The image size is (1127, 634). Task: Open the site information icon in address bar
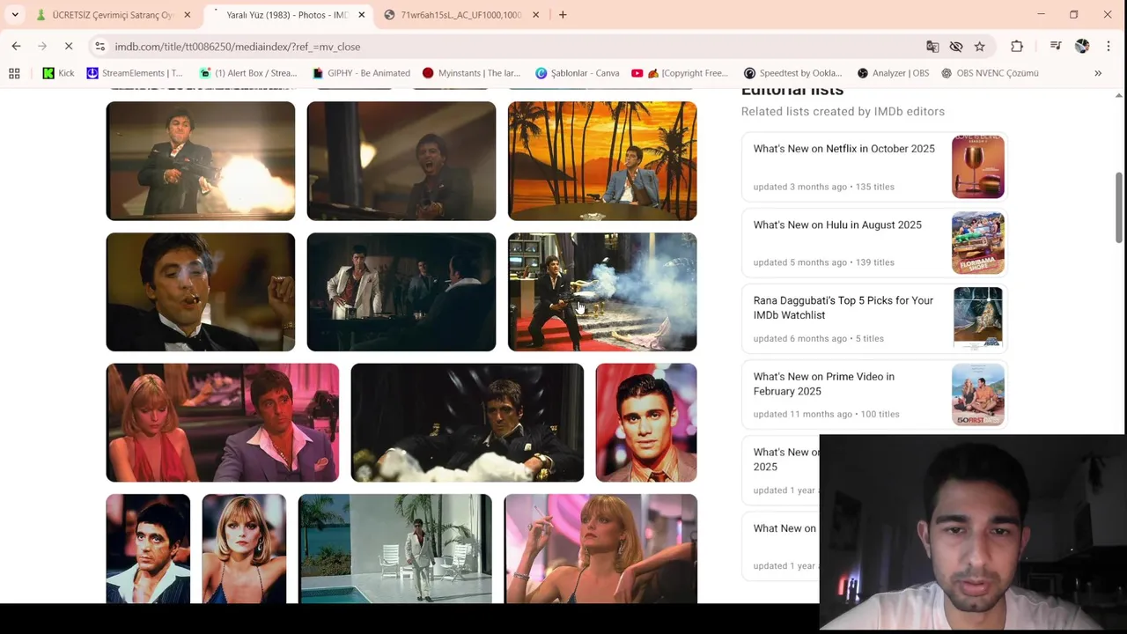100,46
